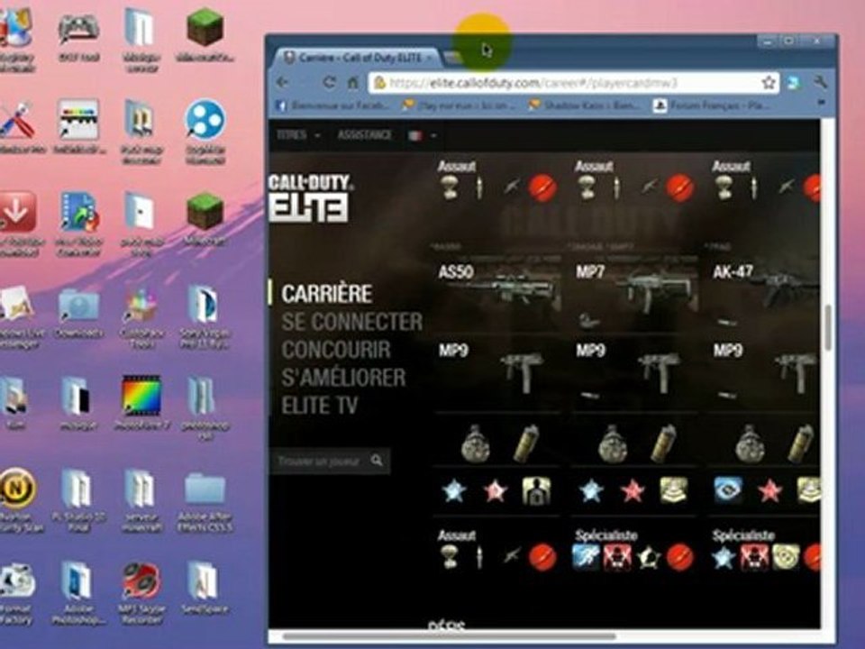Click the page vertical scrollbar handle

click(827, 327)
